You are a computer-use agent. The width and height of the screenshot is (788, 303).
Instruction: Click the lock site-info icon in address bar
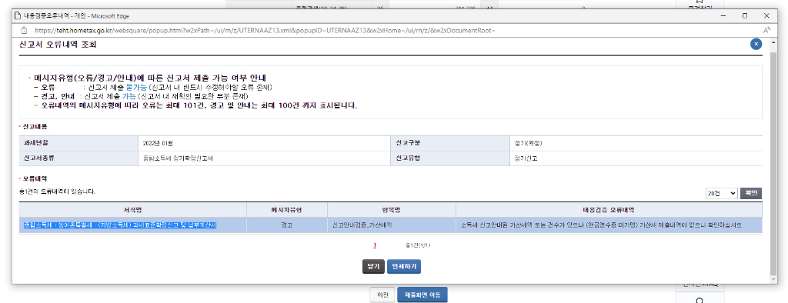pos(23,30)
